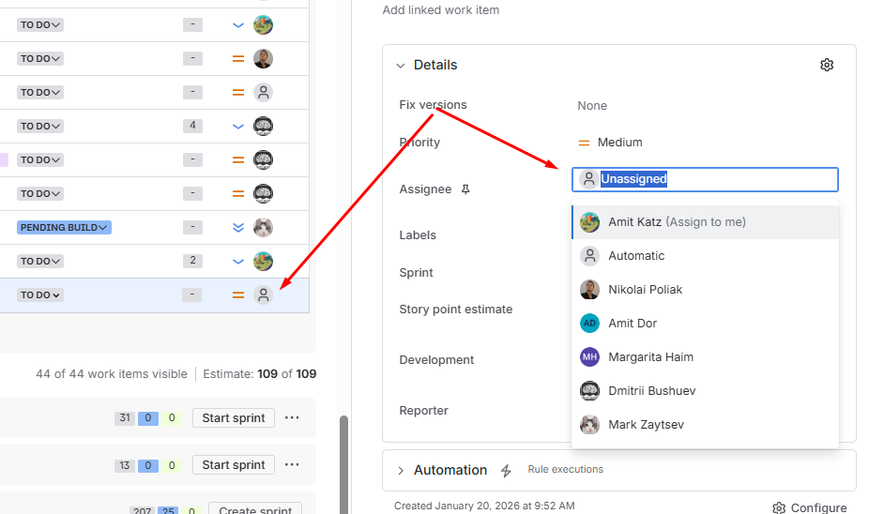Click Dmitrii Bushuev avatar in dropdown list
Image resolution: width=869 pixels, height=514 pixels.
[589, 391]
